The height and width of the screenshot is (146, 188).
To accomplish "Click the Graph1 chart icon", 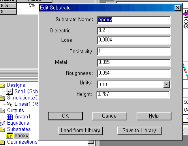I will pyautogui.click(x=9, y=117).
